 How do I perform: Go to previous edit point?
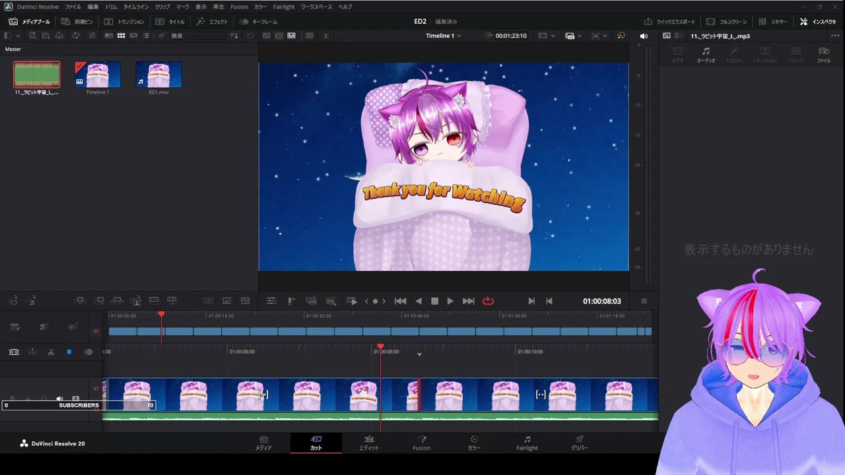coord(549,301)
